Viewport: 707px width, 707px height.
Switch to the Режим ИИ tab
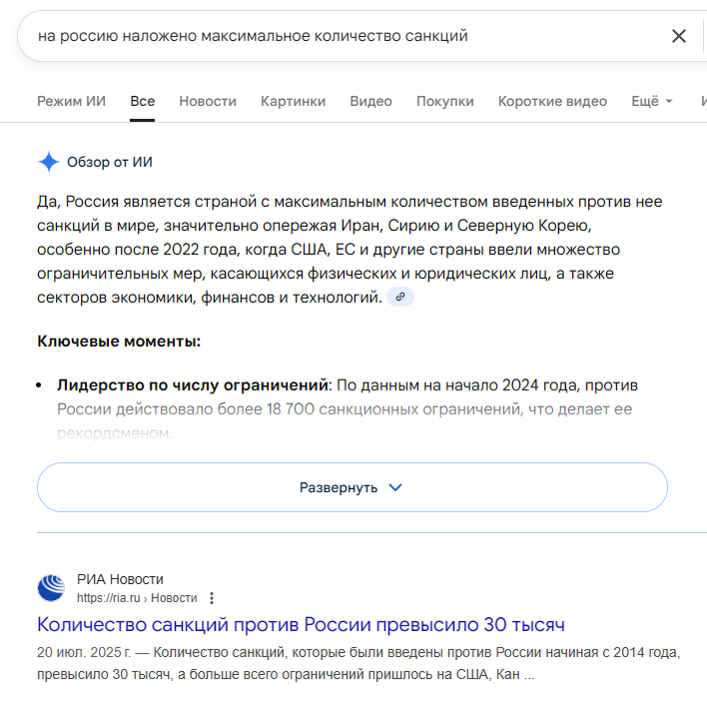pos(71,101)
